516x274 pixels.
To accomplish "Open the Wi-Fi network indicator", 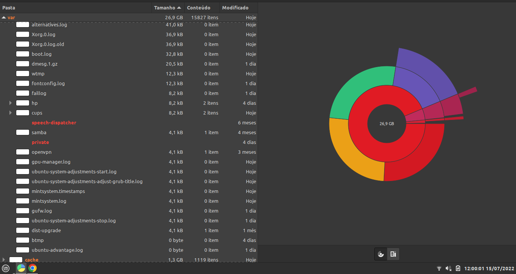I will coord(439,268).
